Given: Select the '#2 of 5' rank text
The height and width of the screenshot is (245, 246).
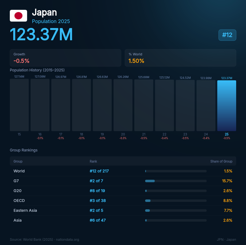Looking at the screenshot, I should coord(96,211).
